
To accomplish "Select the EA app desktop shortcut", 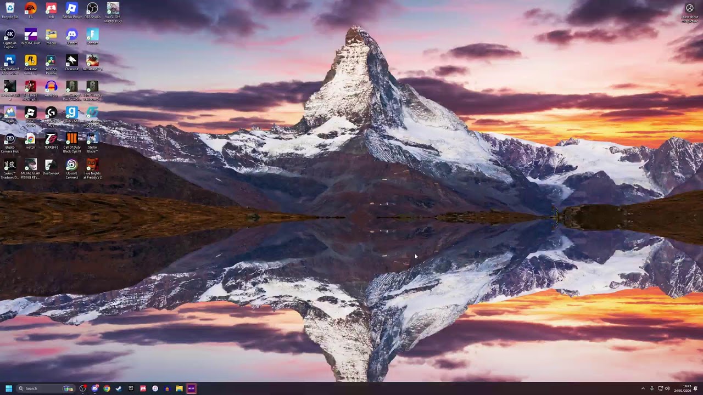I will (x=31, y=10).
